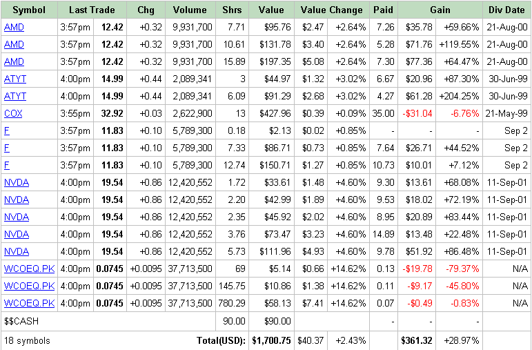Open the WCOEQ.PK link with 780.29 shares
Screen dimensions: 532x350
click(x=29, y=303)
